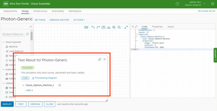Switch to the Properties tab
The width and height of the screenshot is (217, 111).
pos(157,27)
